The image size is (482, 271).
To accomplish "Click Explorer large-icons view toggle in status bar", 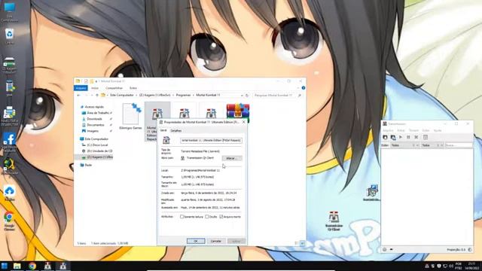I will point(302,243).
